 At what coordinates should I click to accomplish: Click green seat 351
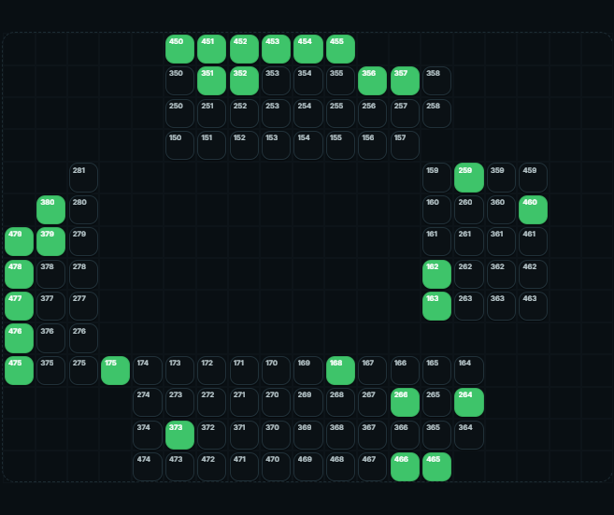(211, 81)
